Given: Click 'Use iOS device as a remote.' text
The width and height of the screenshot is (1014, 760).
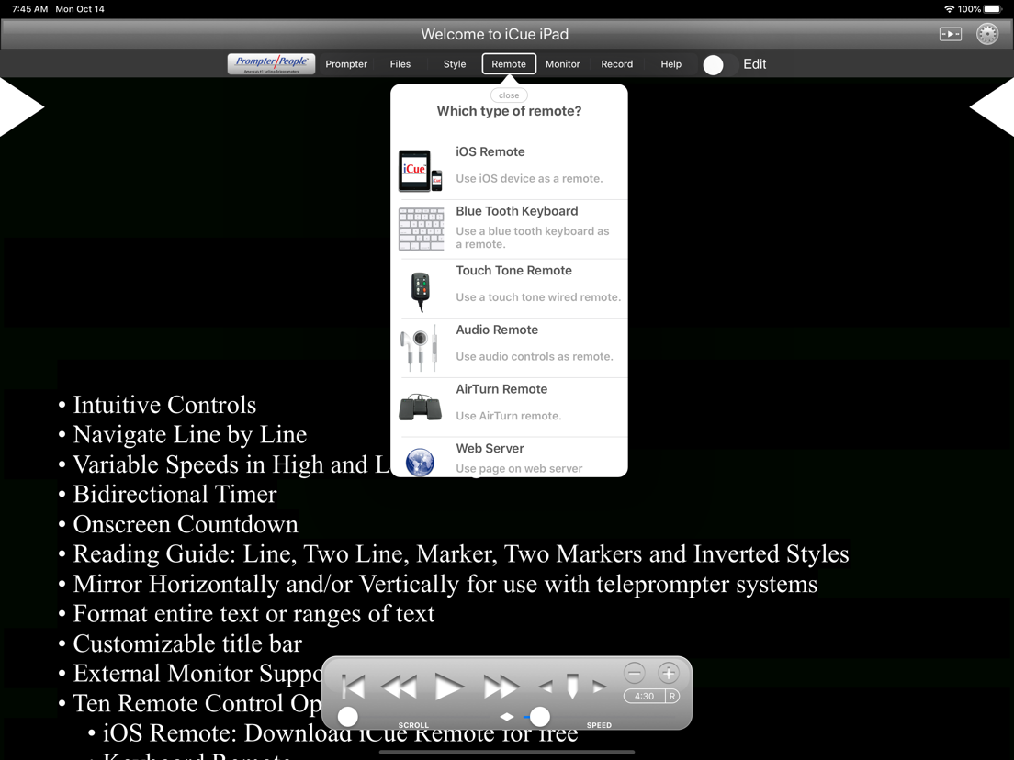Looking at the screenshot, I should coord(529,178).
